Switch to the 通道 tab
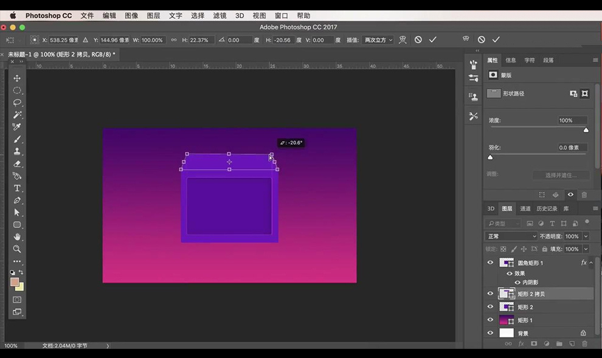The height and width of the screenshot is (358, 602). pyautogui.click(x=525, y=208)
